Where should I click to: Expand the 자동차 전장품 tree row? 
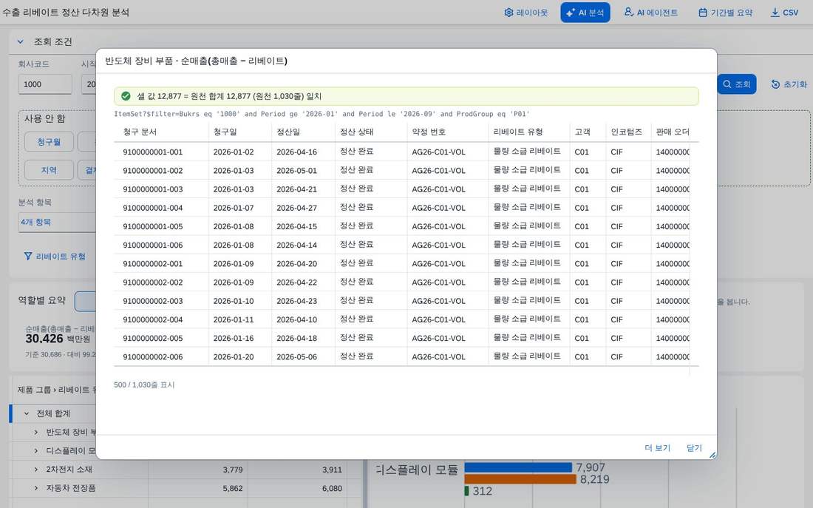tap(35, 488)
